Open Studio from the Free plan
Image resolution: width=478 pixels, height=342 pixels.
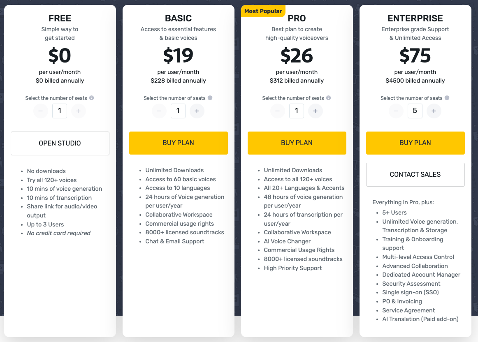coord(60,143)
